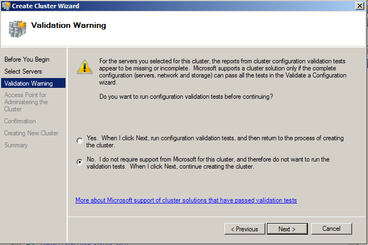Select the highlighted Validation Warning step
Viewport: 368px width, 245px height.
pyautogui.click(x=33, y=83)
